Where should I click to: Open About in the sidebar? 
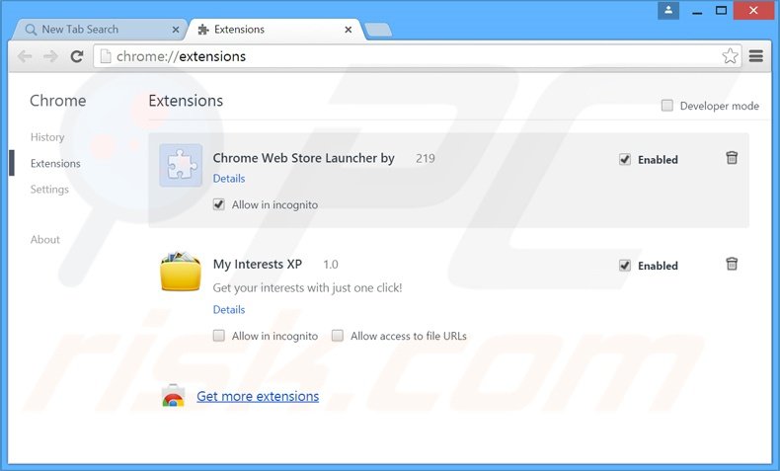(x=44, y=239)
